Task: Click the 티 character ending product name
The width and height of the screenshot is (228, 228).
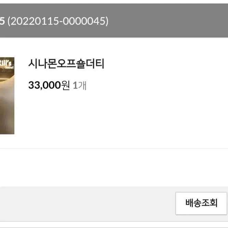Action: point(100,64)
